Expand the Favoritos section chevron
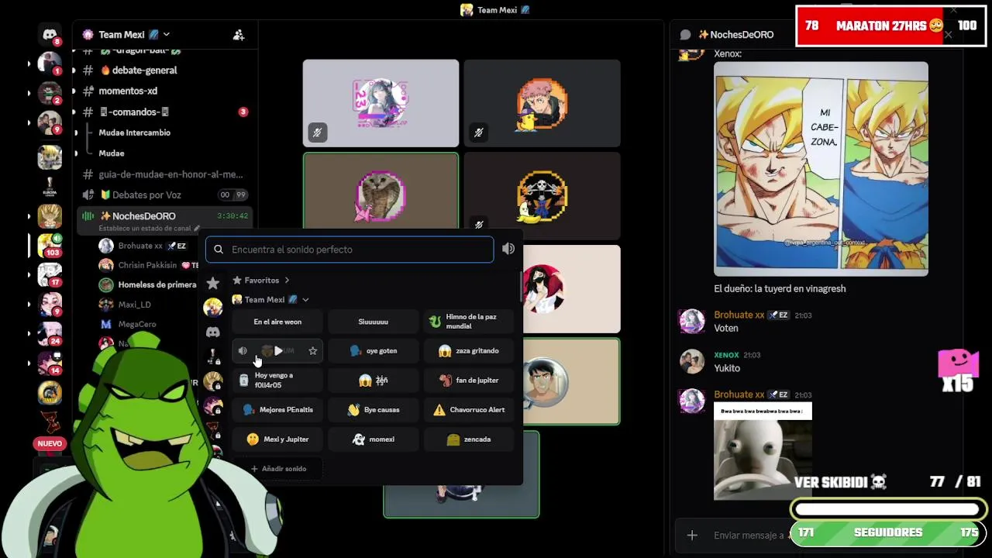The height and width of the screenshot is (558, 992). click(287, 281)
